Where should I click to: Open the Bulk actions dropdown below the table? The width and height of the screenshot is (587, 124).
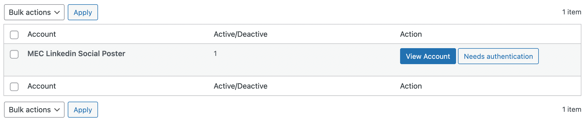(34, 110)
